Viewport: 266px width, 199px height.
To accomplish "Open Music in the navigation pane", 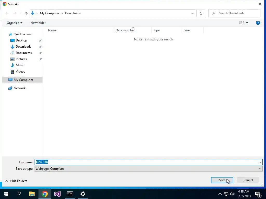I will 20,65.
